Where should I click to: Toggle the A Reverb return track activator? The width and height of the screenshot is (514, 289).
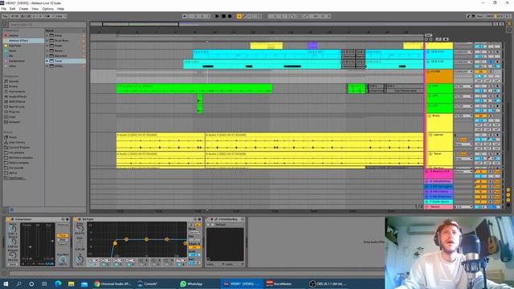(x=480, y=172)
